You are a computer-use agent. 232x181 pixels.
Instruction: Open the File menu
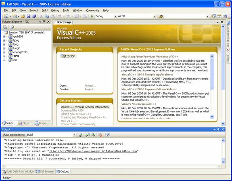click(x=6, y=10)
